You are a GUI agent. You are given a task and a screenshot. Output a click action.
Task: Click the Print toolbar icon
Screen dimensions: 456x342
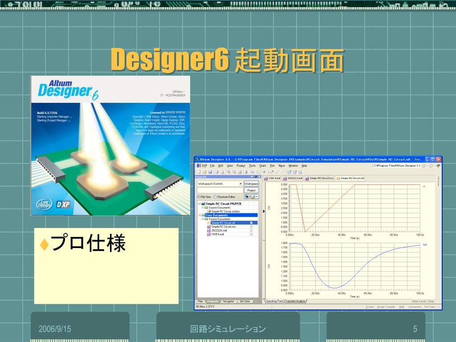pyautogui.click(x=216, y=172)
